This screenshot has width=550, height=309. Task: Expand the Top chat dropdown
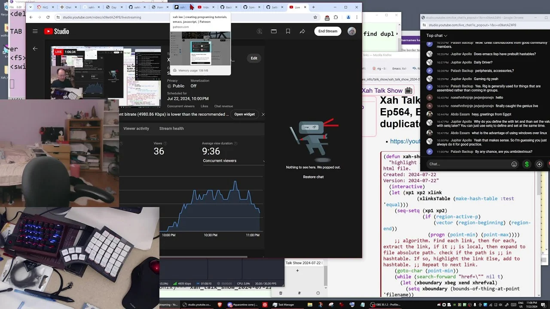[437, 36]
